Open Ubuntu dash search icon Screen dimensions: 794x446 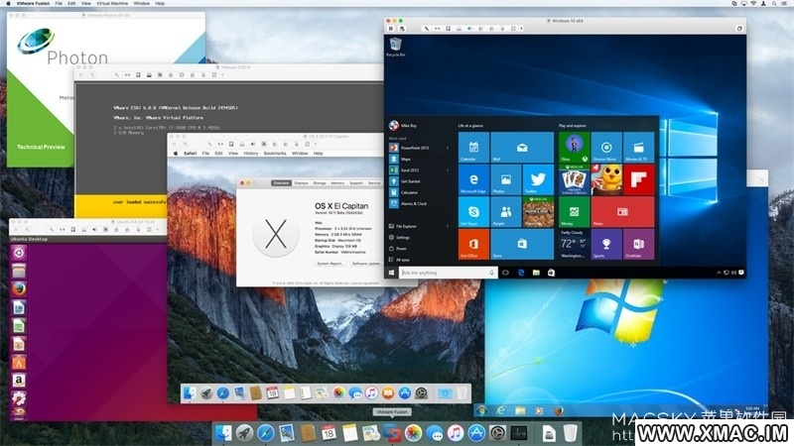coord(19,253)
